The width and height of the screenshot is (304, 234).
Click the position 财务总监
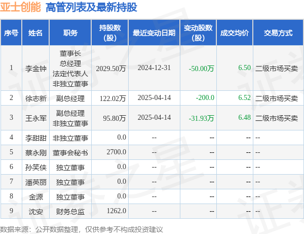(70, 212)
